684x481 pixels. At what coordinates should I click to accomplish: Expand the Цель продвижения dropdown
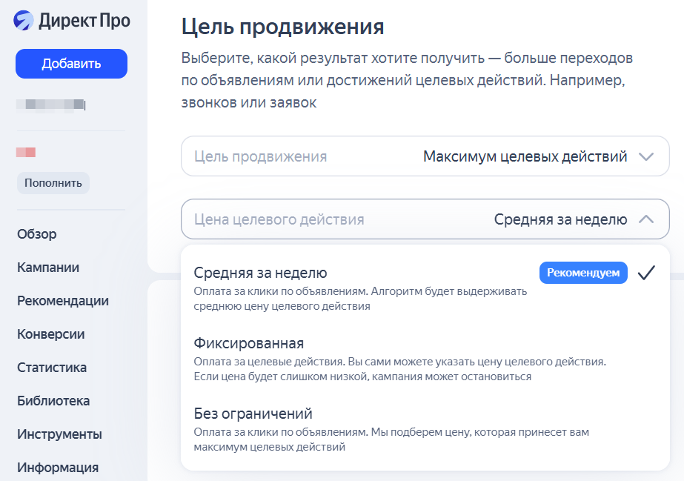click(425, 156)
